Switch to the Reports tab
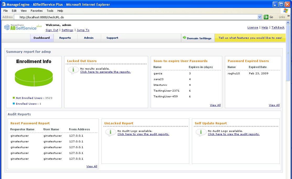This screenshot has width=292, height=179. (65, 38)
